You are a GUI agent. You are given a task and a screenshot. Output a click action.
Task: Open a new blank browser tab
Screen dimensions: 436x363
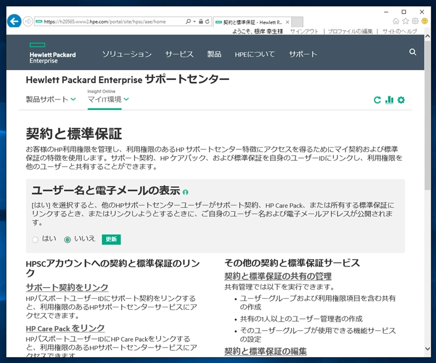pos(297,22)
